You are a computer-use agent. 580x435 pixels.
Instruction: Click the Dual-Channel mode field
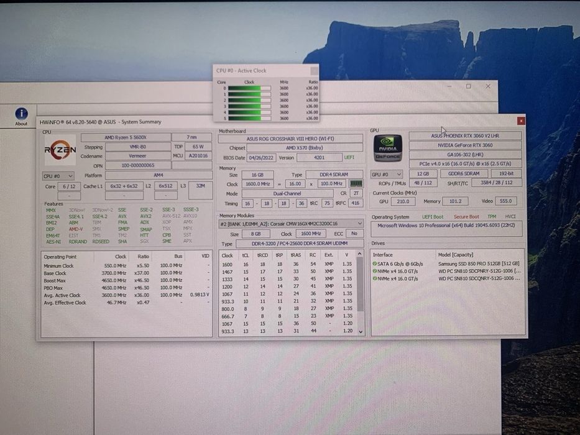pyautogui.click(x=287, y=193)
